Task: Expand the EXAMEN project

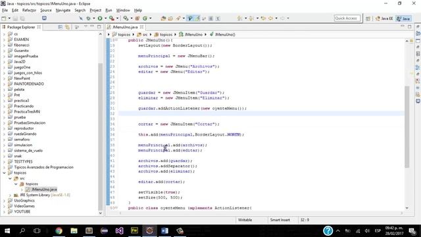Action: pos(4,39)
